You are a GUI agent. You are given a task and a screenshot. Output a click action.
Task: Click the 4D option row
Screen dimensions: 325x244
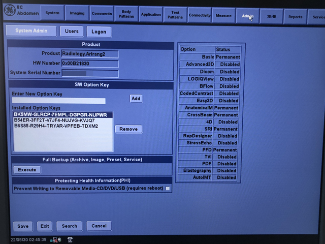pos(208,122)
